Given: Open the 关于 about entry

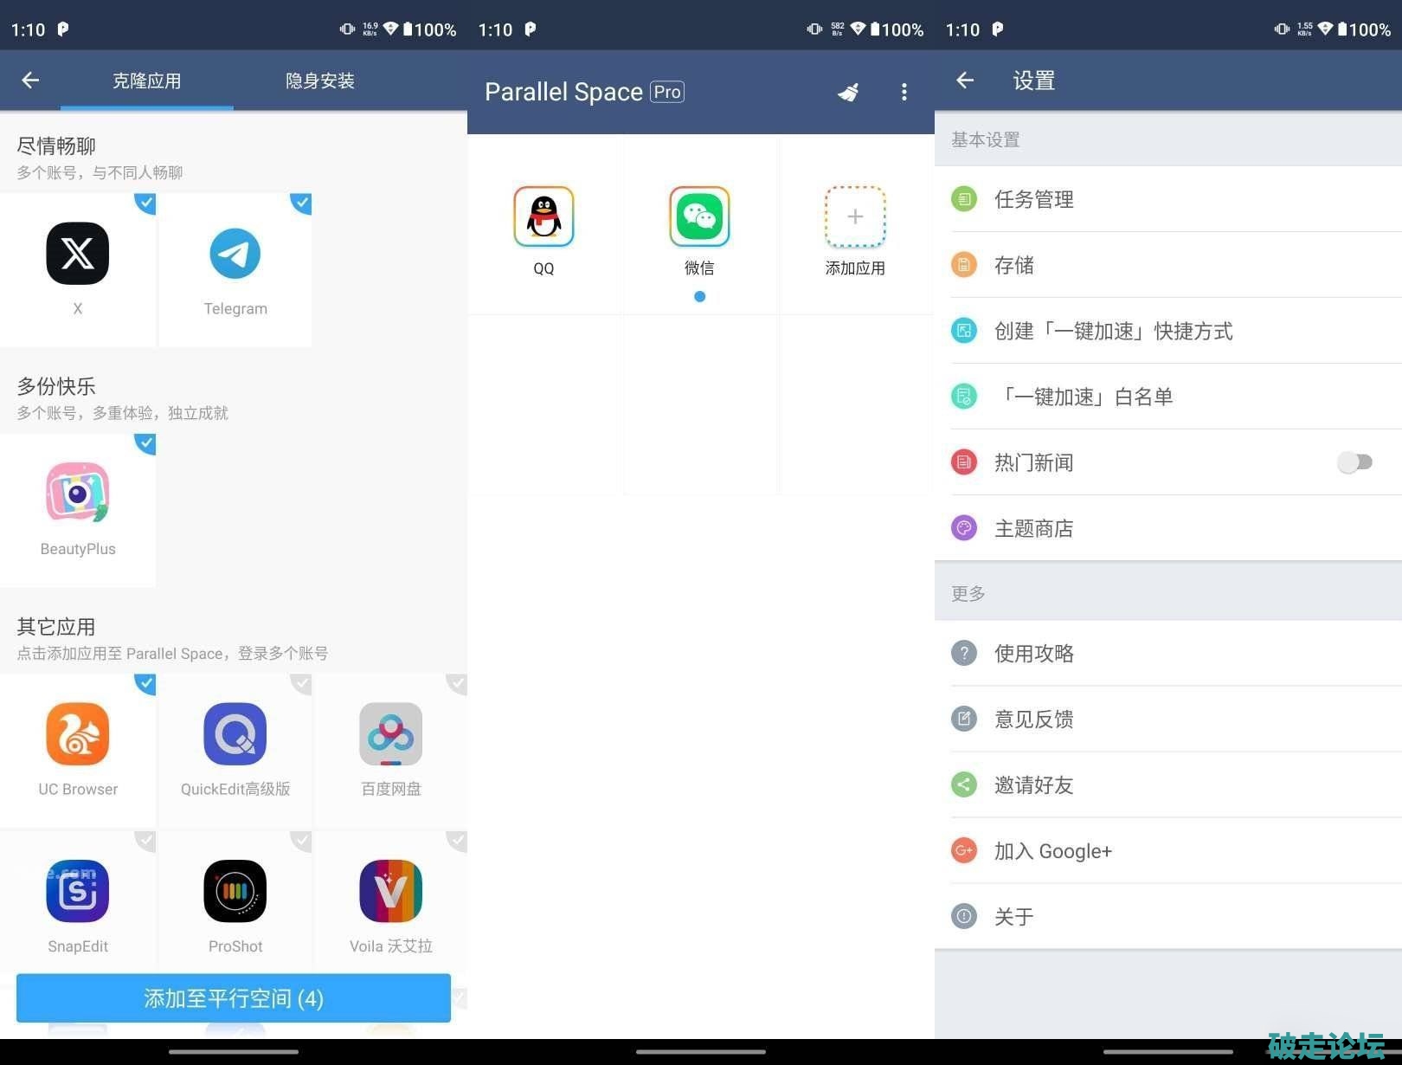Looking at the screenshot, I should [x=1168, y=916].
